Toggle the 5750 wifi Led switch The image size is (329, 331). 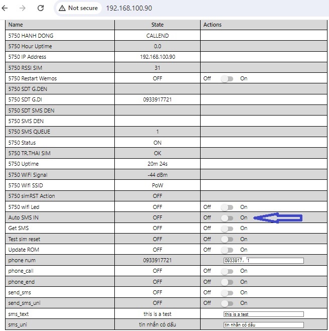point(227,207)
